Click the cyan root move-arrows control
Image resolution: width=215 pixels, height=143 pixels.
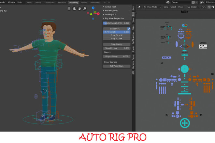point(185,123)
